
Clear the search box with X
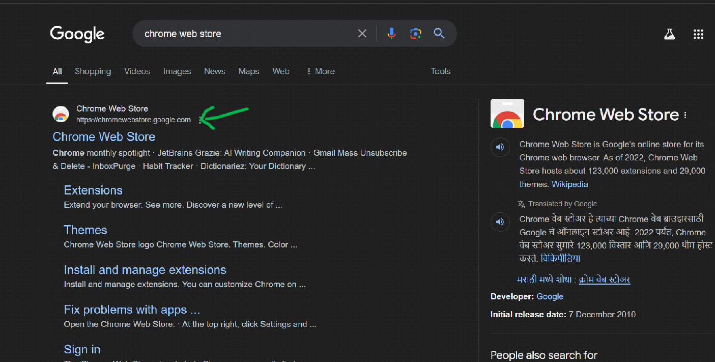[x=362, y=34]
